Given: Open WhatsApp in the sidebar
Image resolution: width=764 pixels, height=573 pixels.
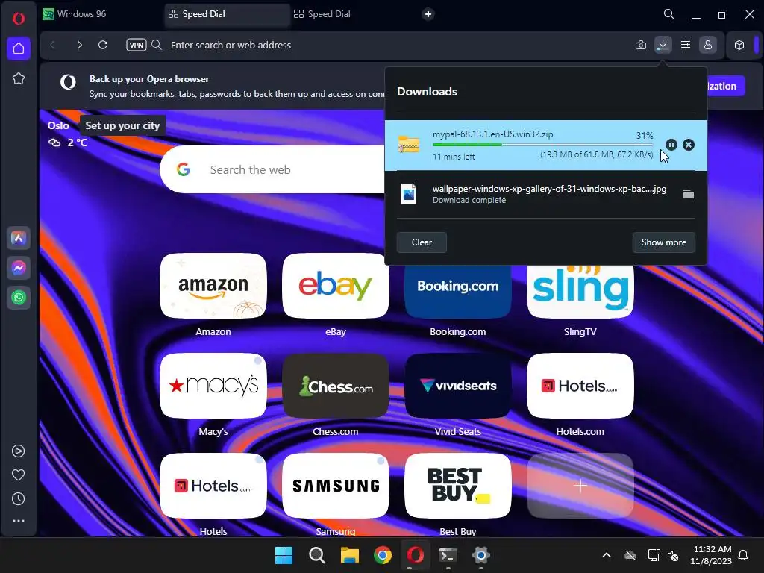Looking at the screenshot, I should pyautogui.click(x=19, y=297).
